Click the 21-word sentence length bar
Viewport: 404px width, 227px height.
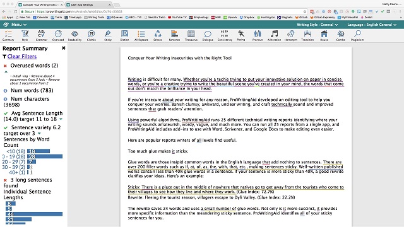[18, 219]
